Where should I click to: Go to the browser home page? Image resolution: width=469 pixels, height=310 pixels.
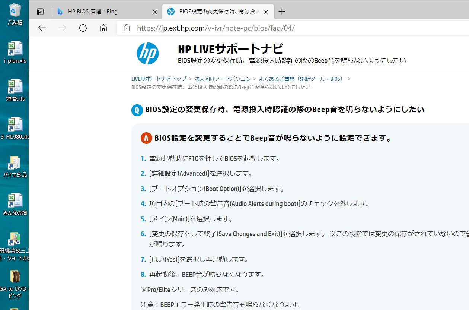click(x=103, y=28)
